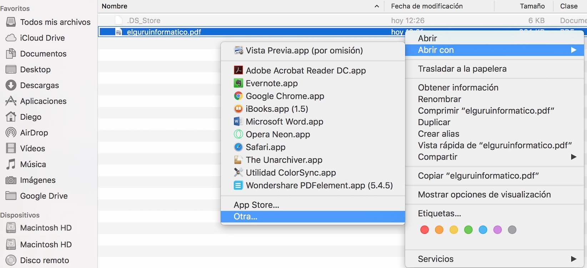587x268 pixels.
Task: Open the second Macintosh HD device
Action: (46, 244)
